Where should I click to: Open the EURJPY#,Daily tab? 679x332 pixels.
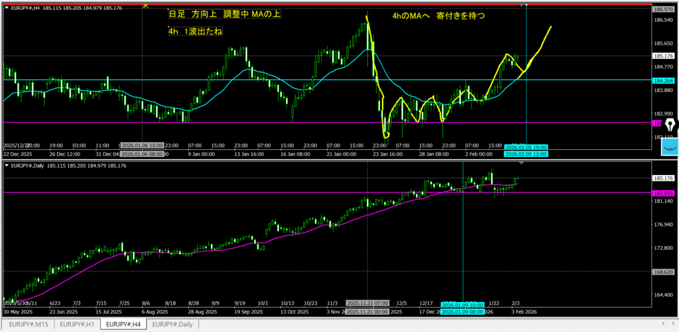coord(172,325)
